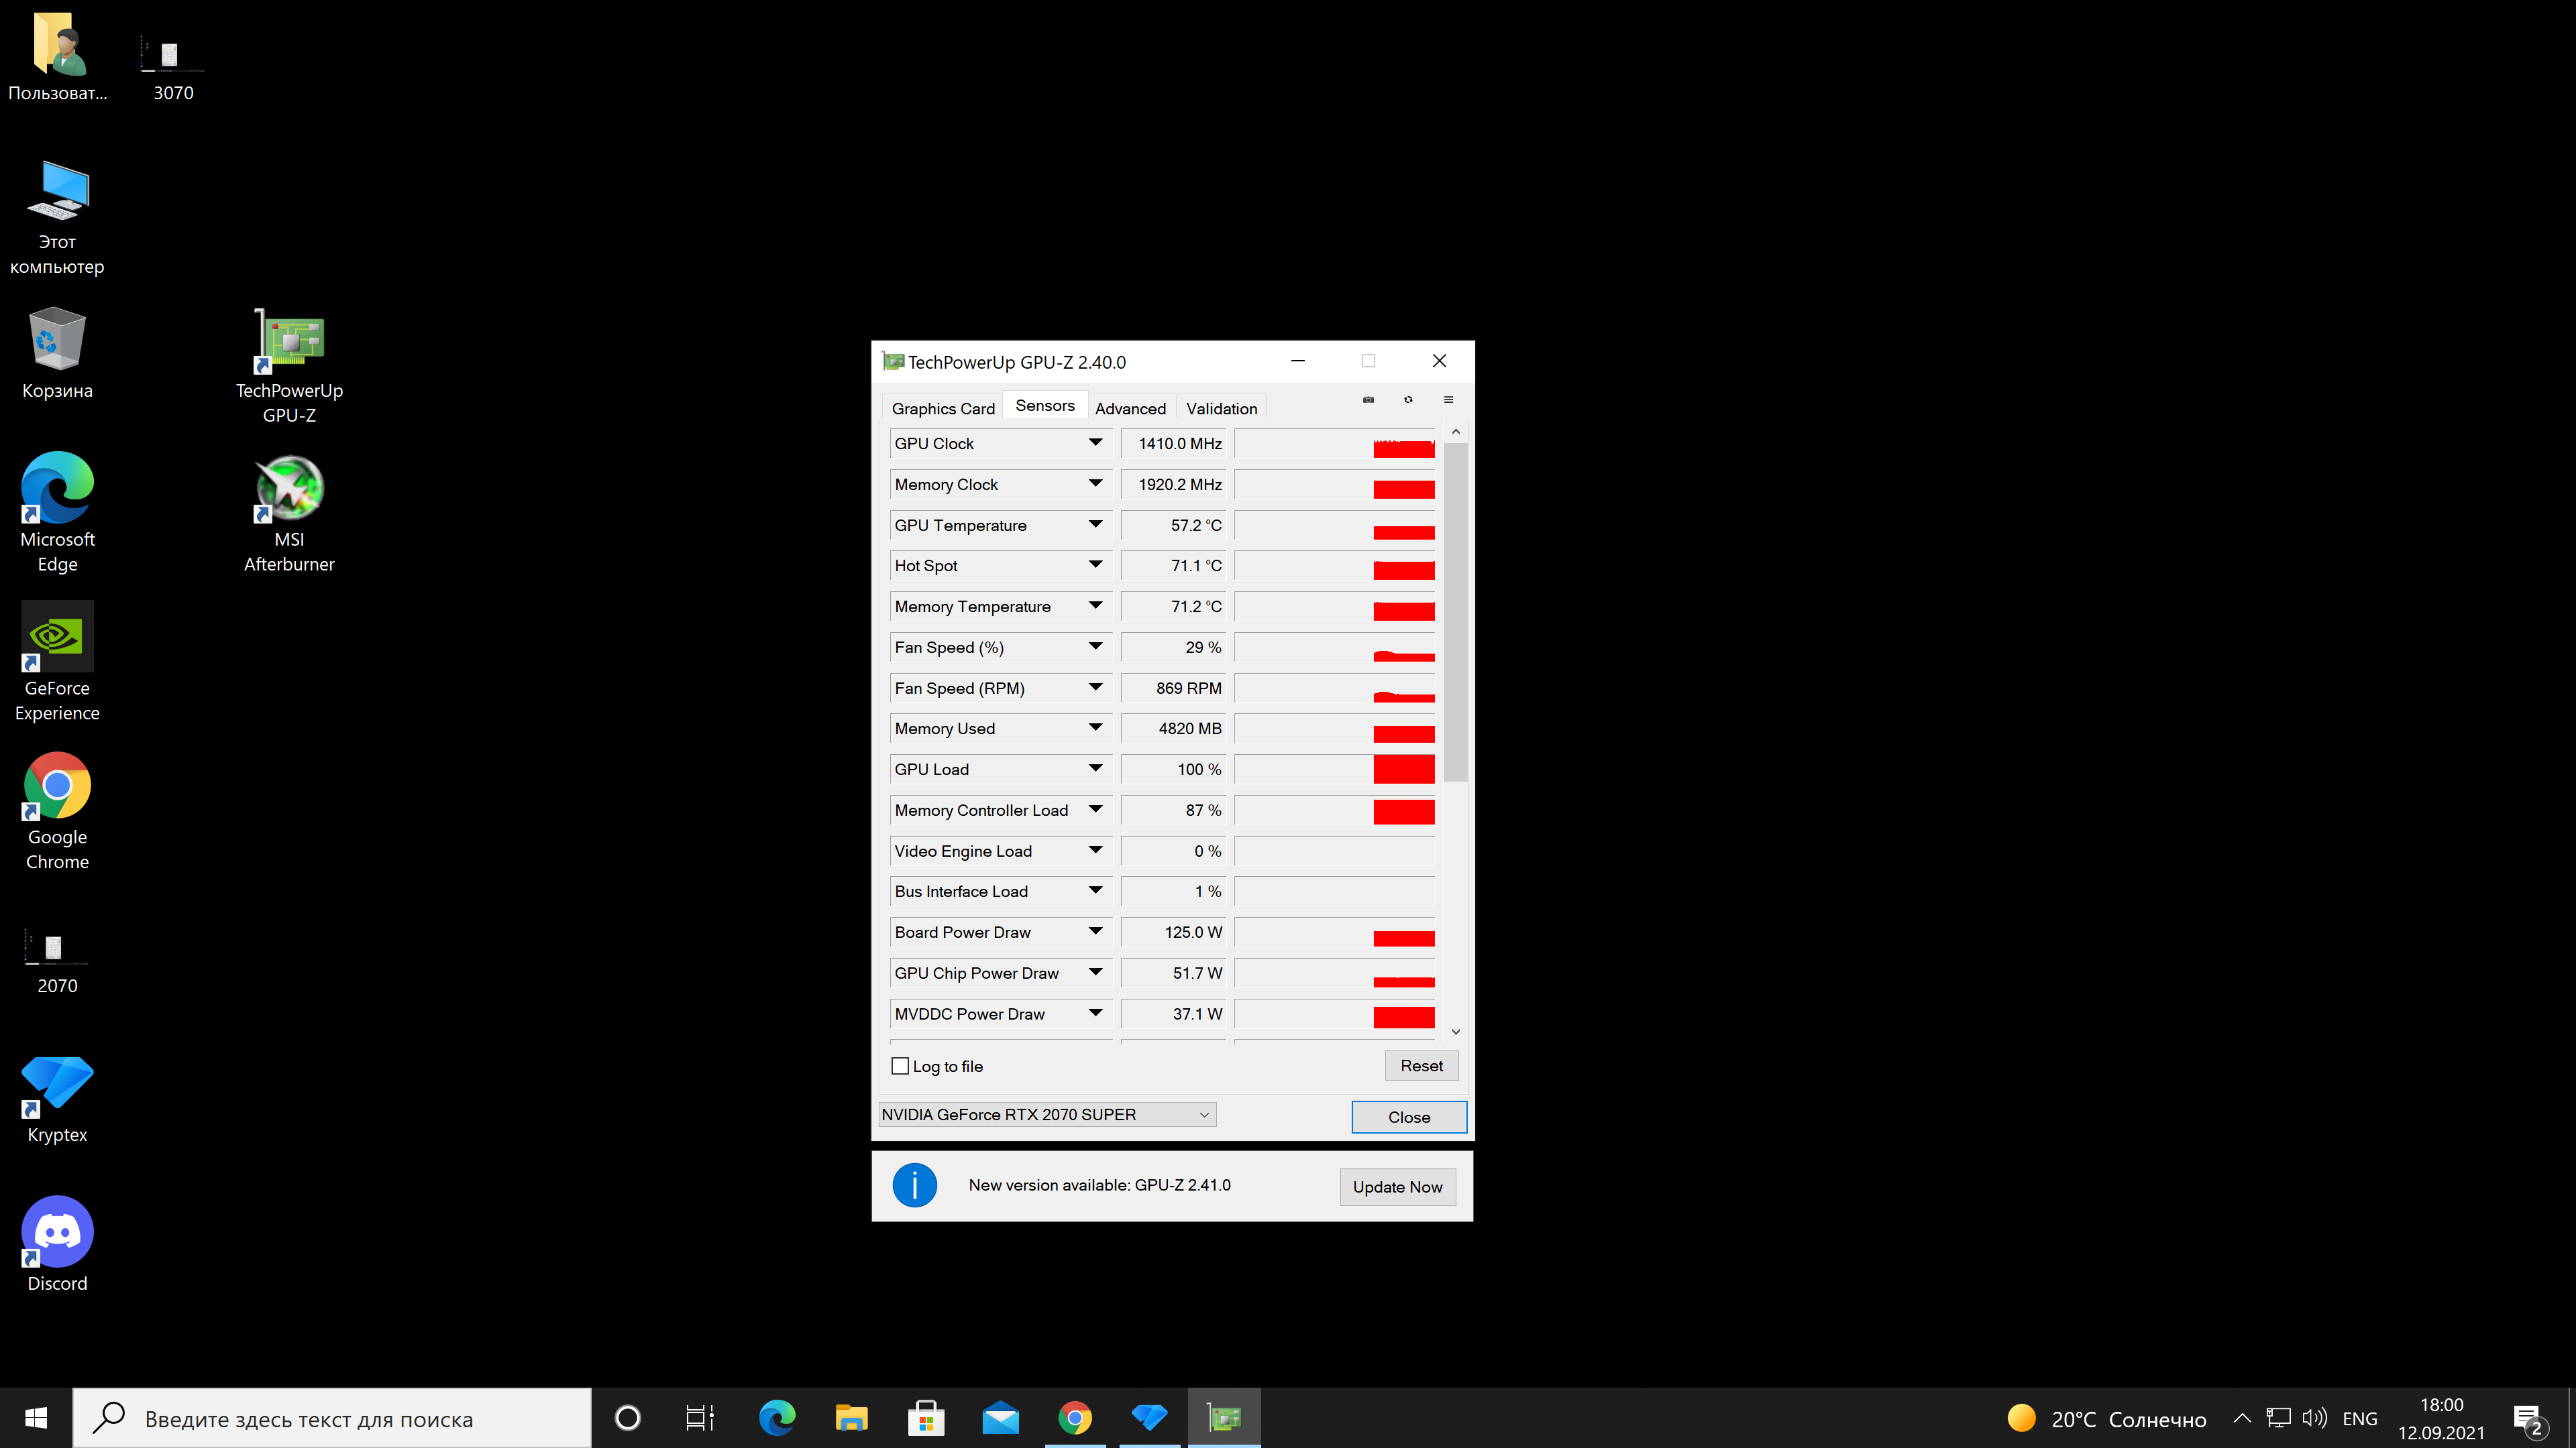This screenshot has height=1448, width=2576.
Task: Open the Hot Spot sensor dropdown
Action: 1095,566
